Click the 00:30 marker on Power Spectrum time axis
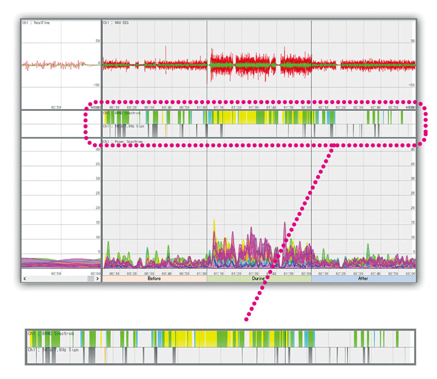The height and width of the screenshot is (379, 437). 149,273
